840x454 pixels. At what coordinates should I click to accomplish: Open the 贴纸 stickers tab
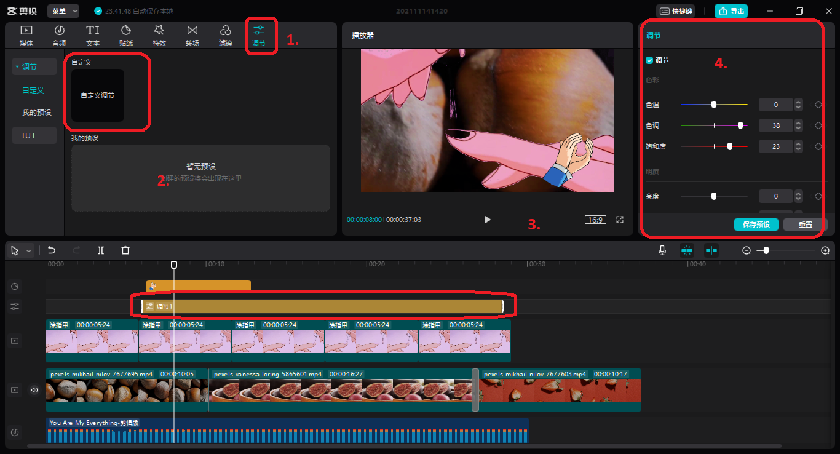point(126,36)
